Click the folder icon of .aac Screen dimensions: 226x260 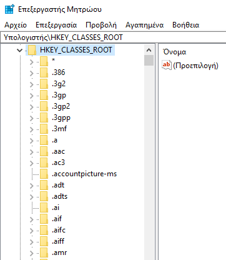tap(44, 151)
